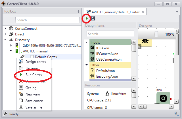182x119 pixels.
Task: Choose Save as file from context menu
Action: (34, 107)
